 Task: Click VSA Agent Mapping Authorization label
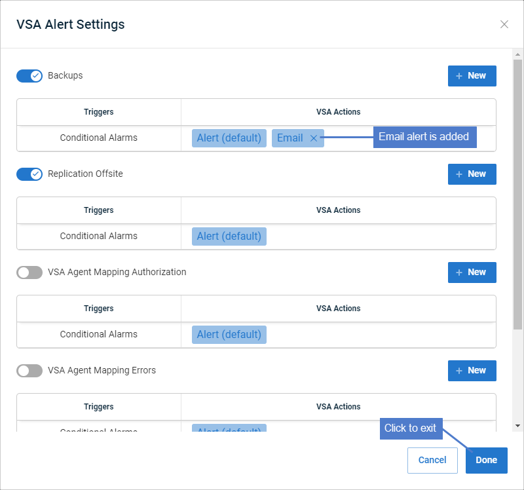pos(117,272)
